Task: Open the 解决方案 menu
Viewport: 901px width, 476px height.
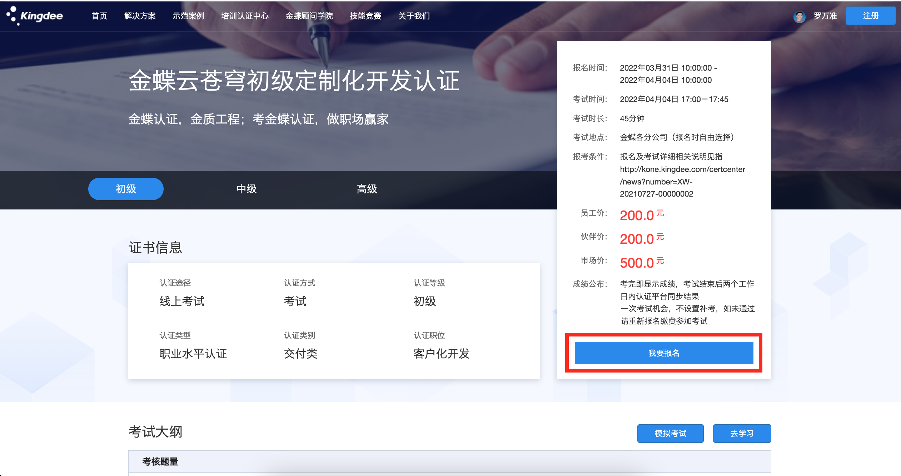Action: coord(140,16)
